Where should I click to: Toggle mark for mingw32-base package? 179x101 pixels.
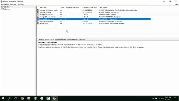38,12
